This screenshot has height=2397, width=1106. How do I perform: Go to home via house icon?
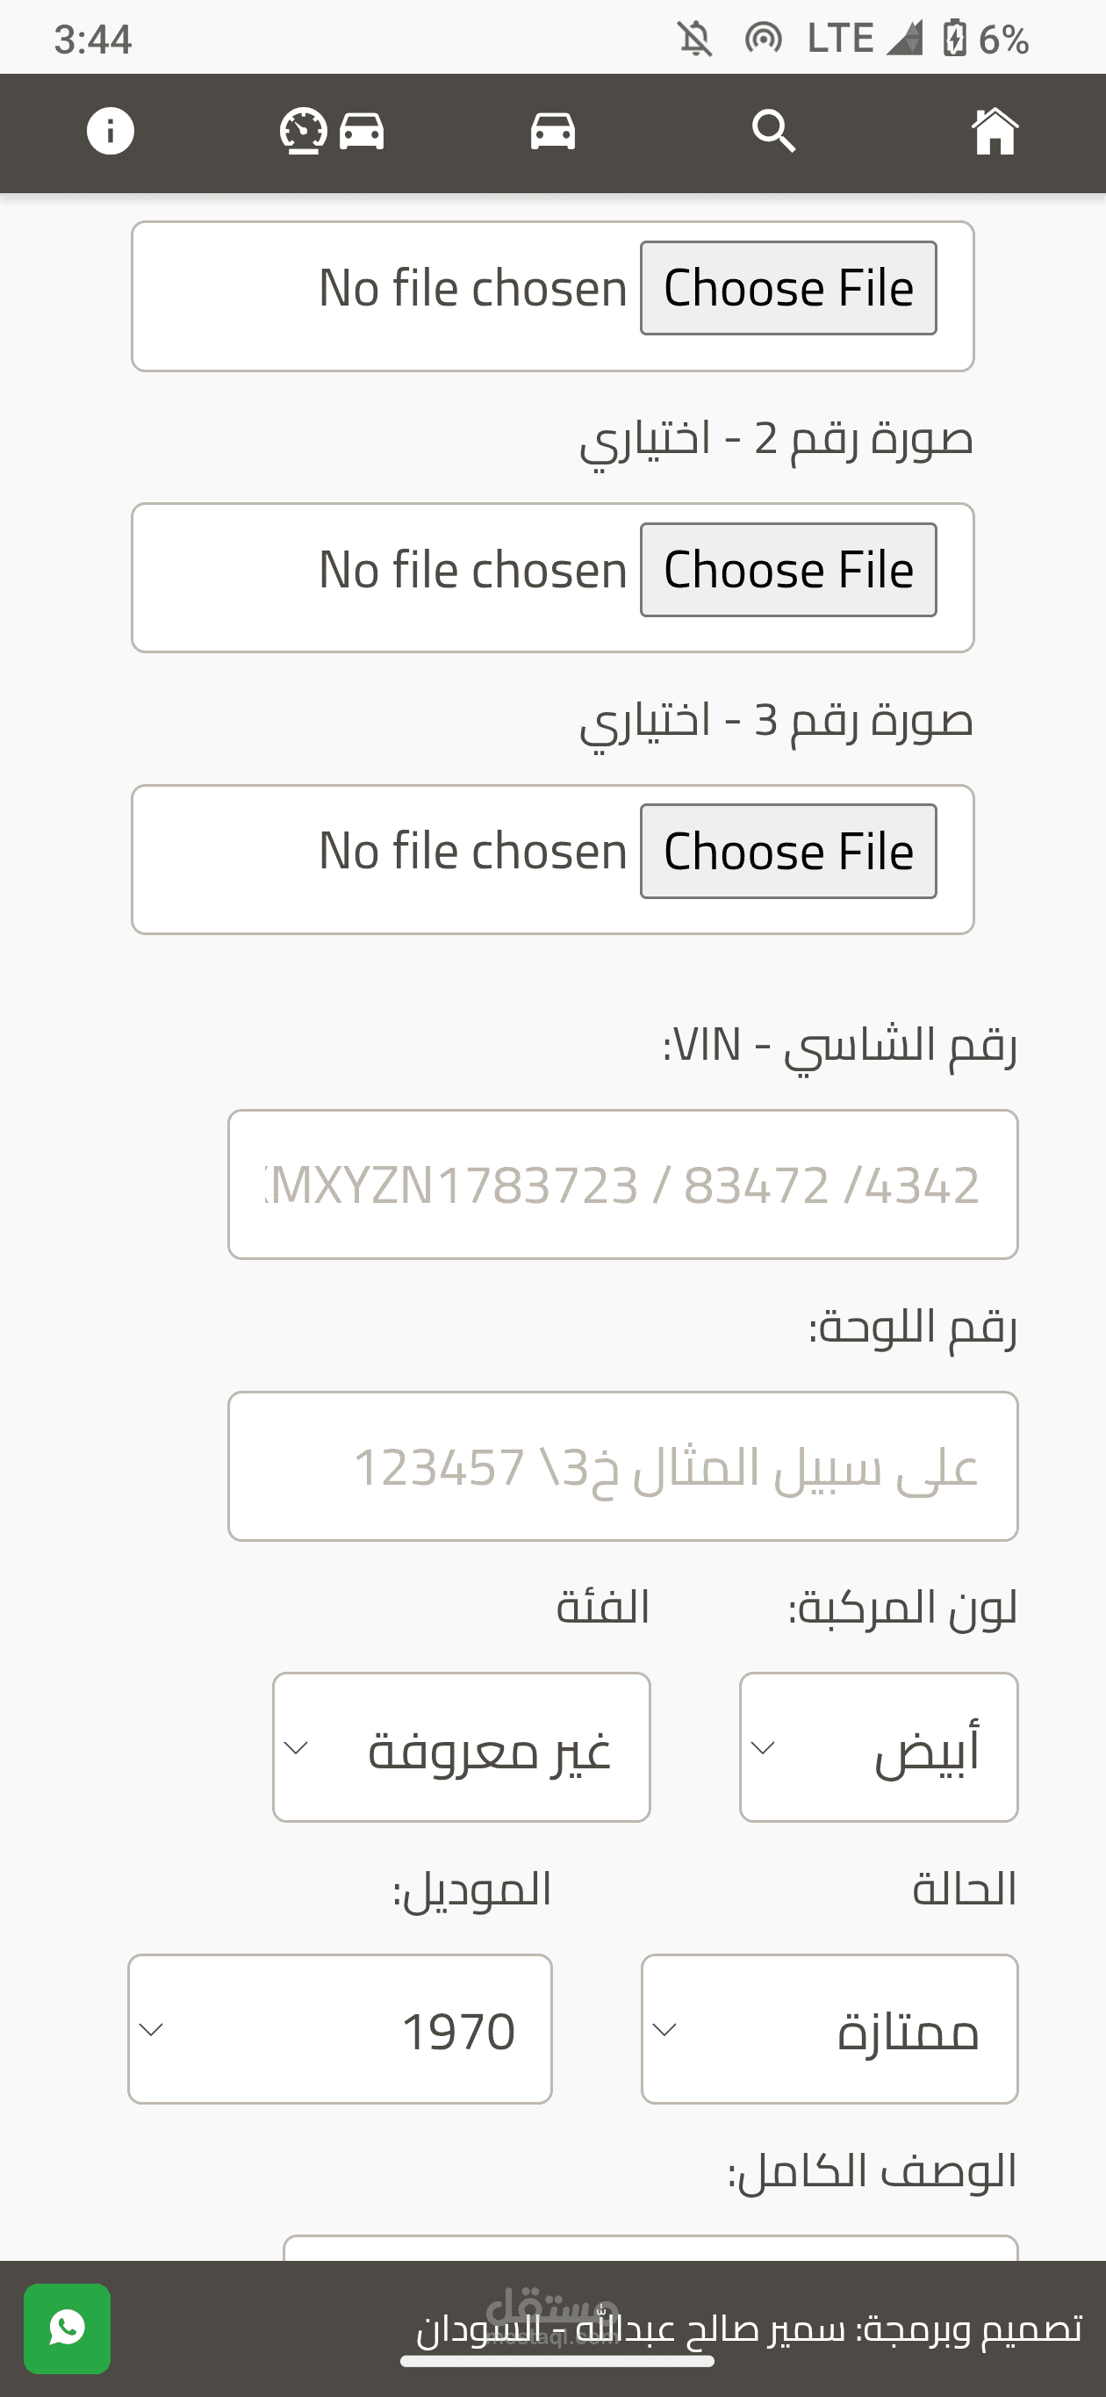(995, 131)
